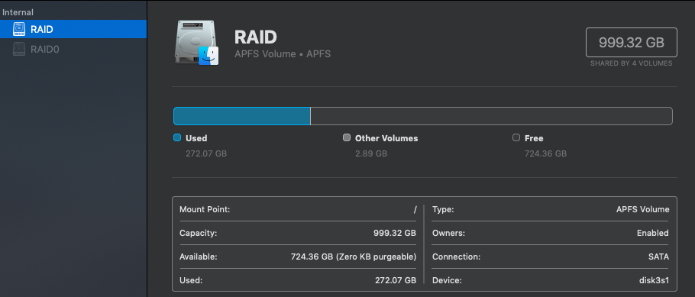
Task: Click the Owners Enabled row
Action: (551, 233)
